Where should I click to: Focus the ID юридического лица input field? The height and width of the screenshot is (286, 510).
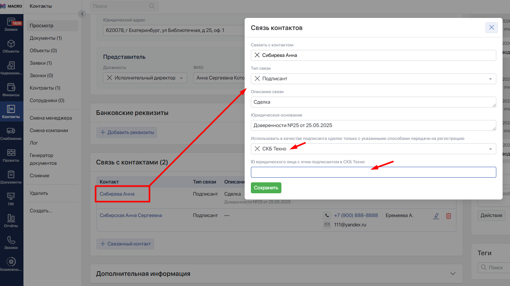pos(374,172)
